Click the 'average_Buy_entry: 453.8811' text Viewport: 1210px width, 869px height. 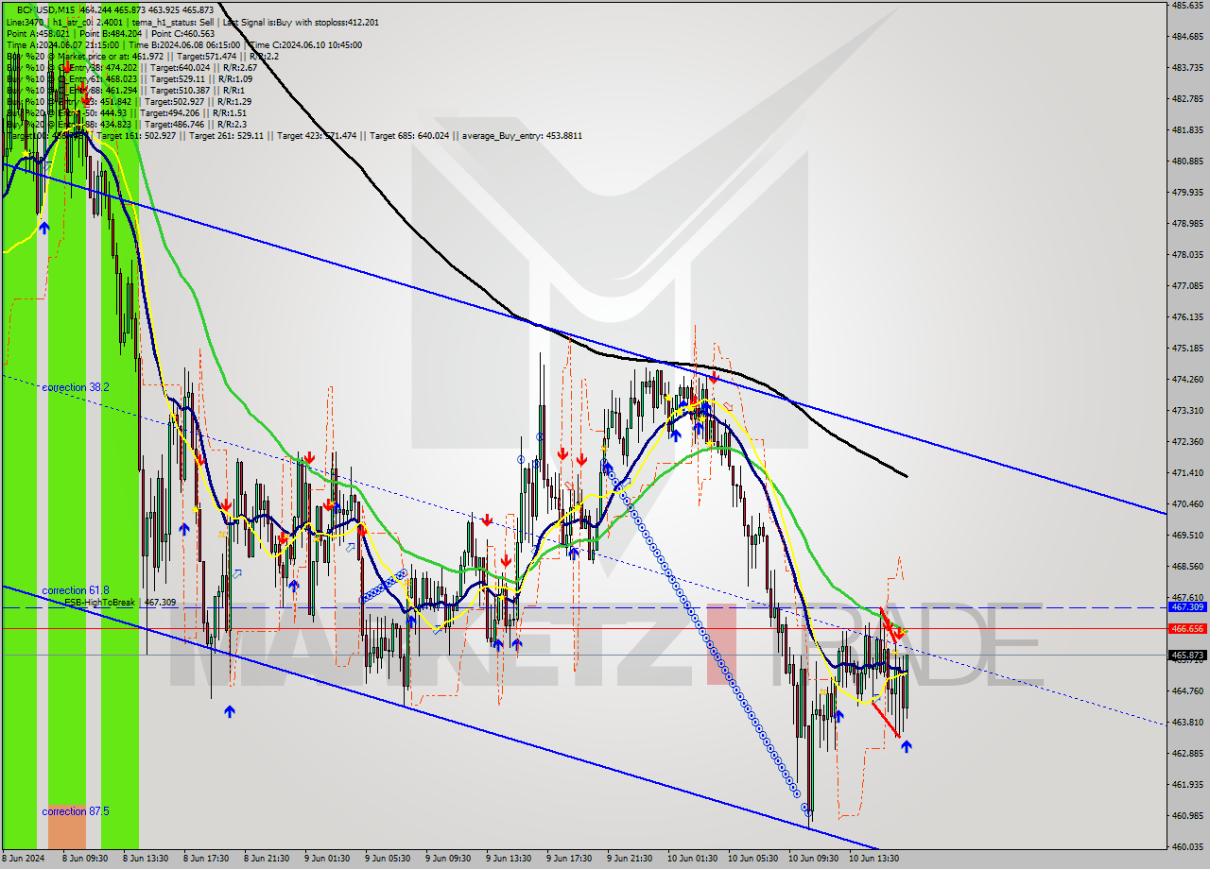pos(522,136)
